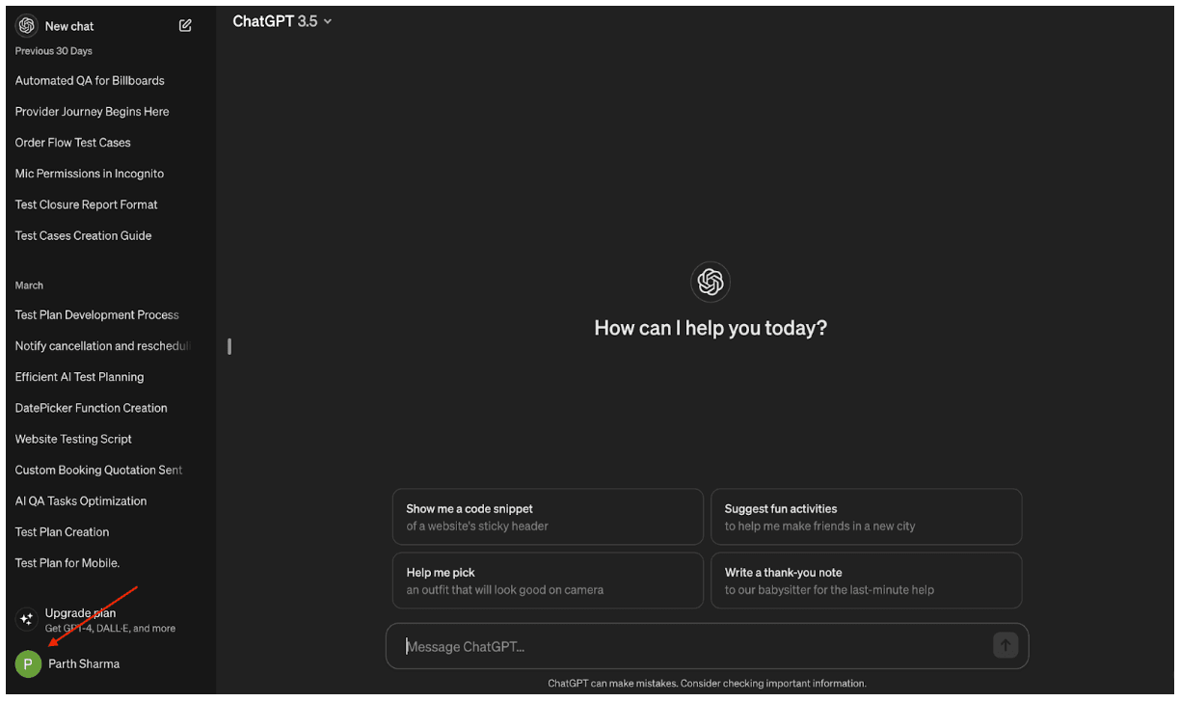
Task: Click the New chat label
Action: point(69,27)
